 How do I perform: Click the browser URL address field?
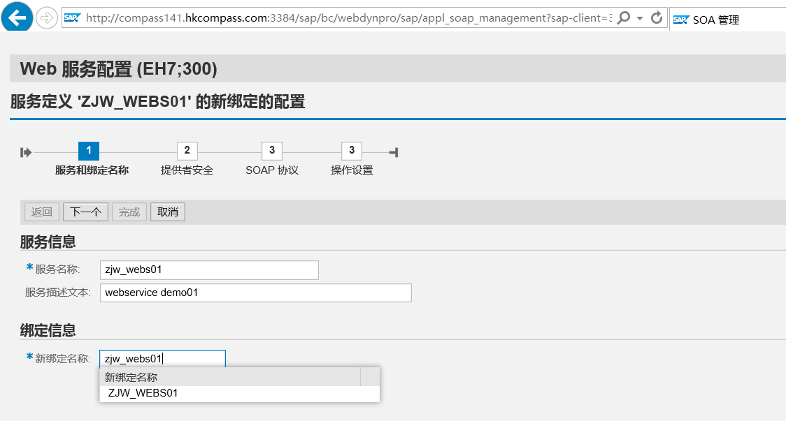348,18
